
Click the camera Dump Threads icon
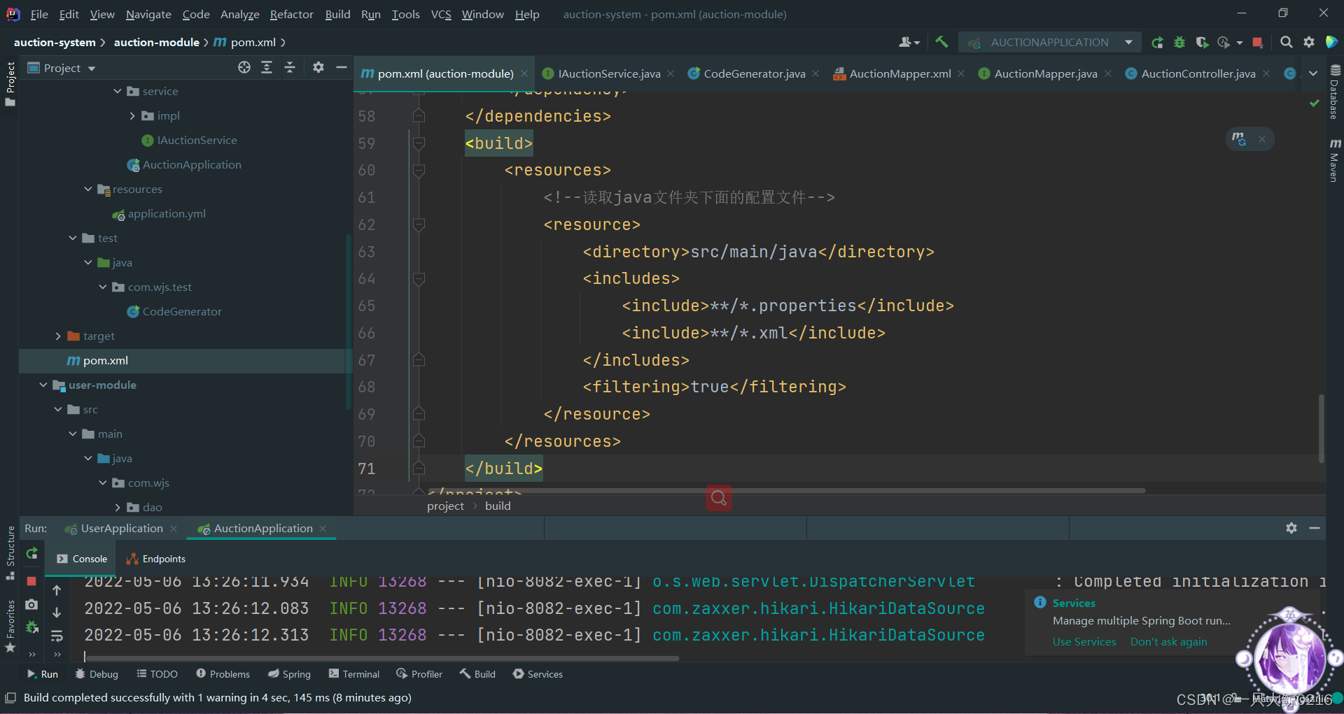point(31,604)
